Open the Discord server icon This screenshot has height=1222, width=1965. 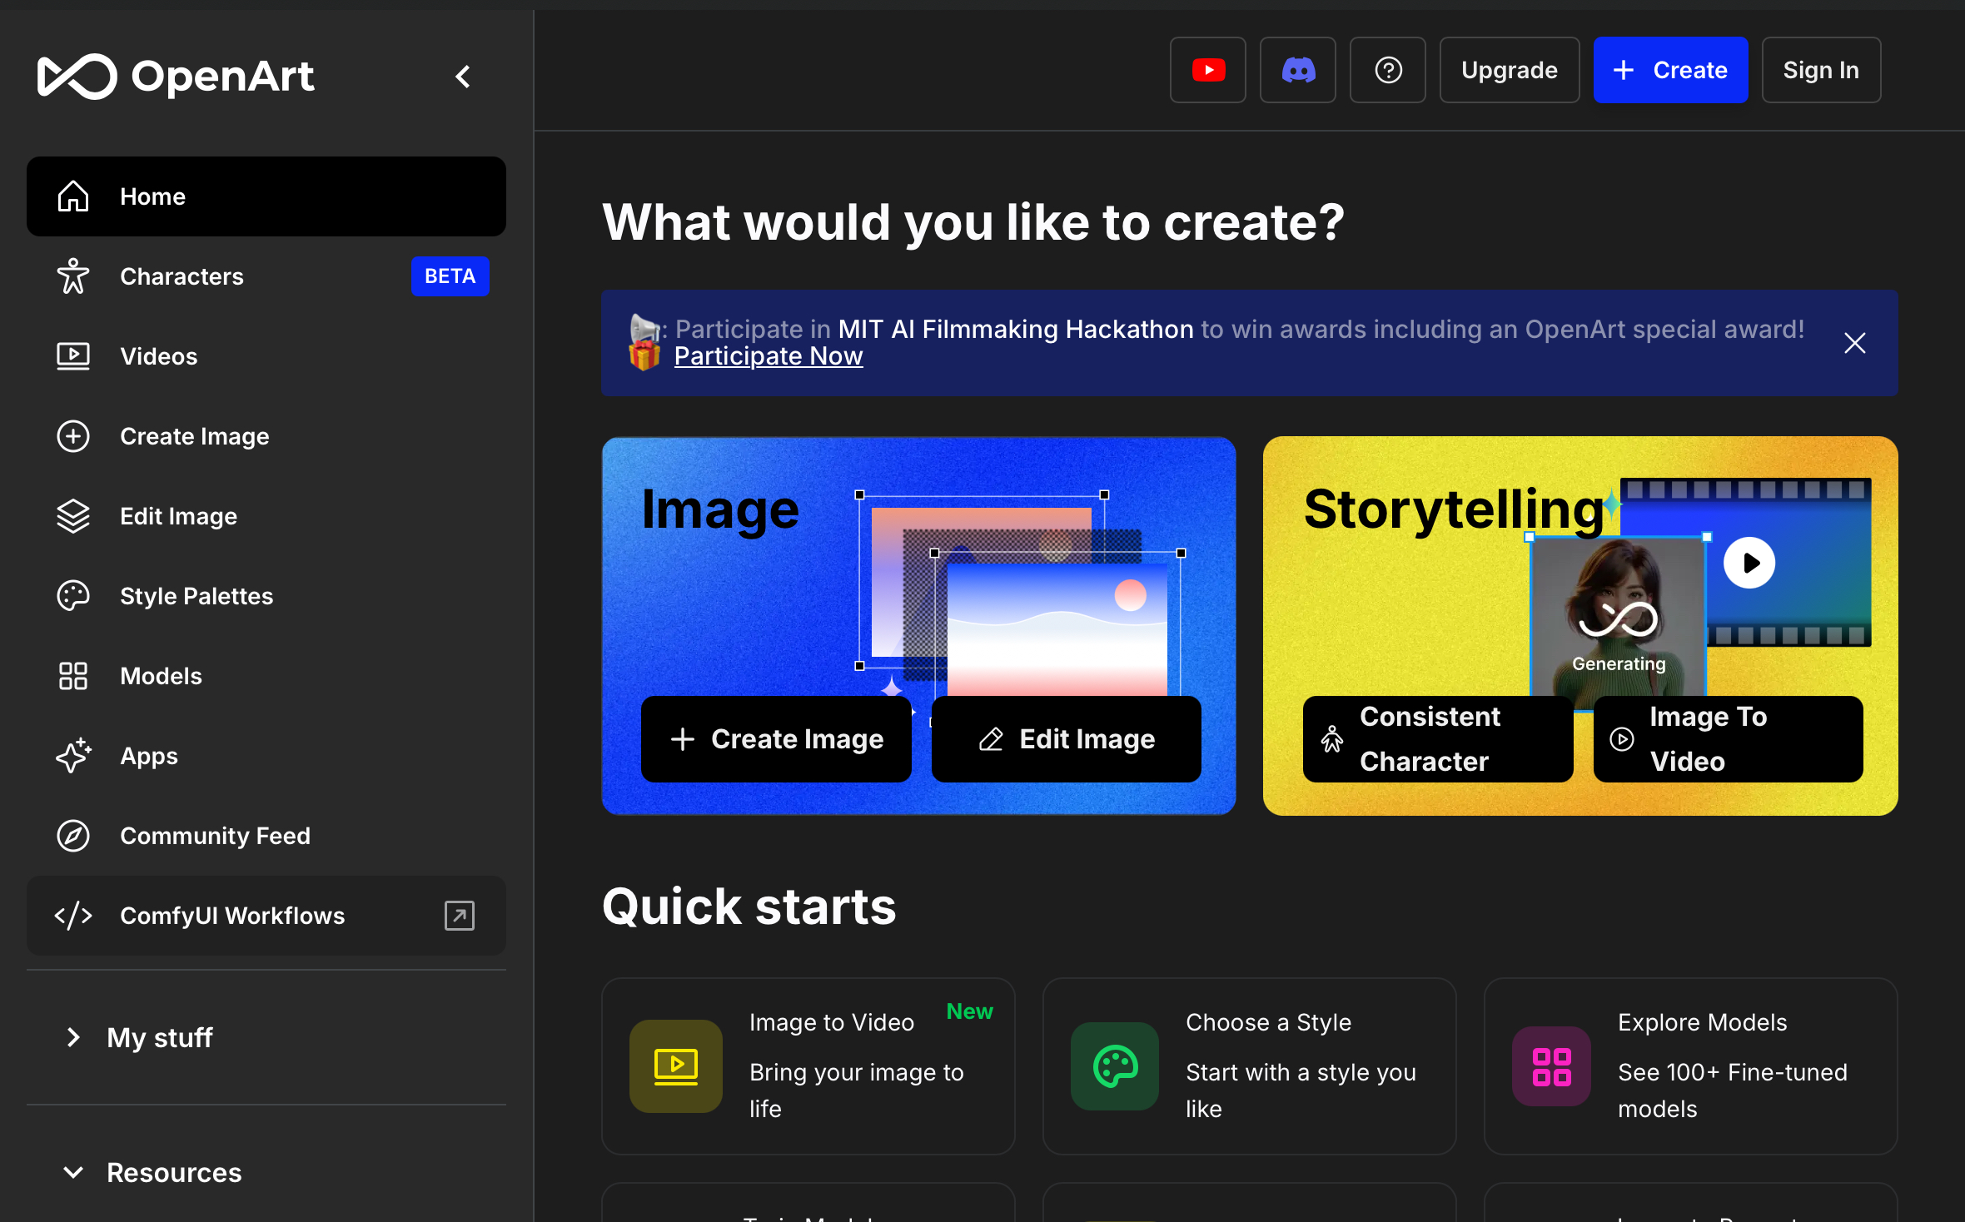tap(1298, 70)
